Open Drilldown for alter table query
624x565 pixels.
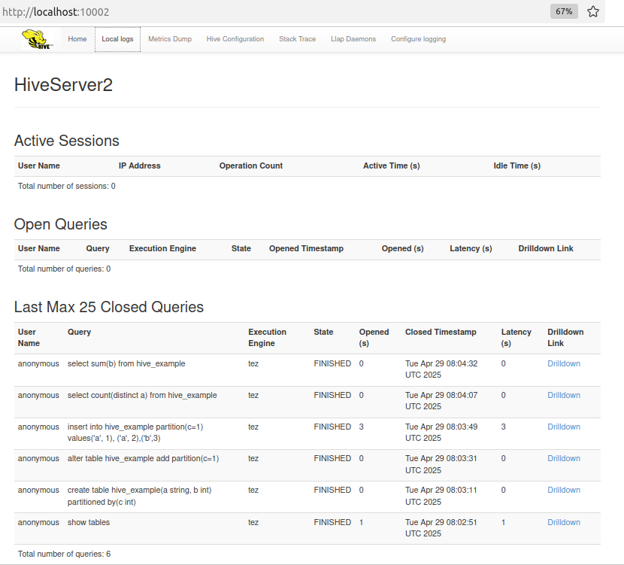564,458
